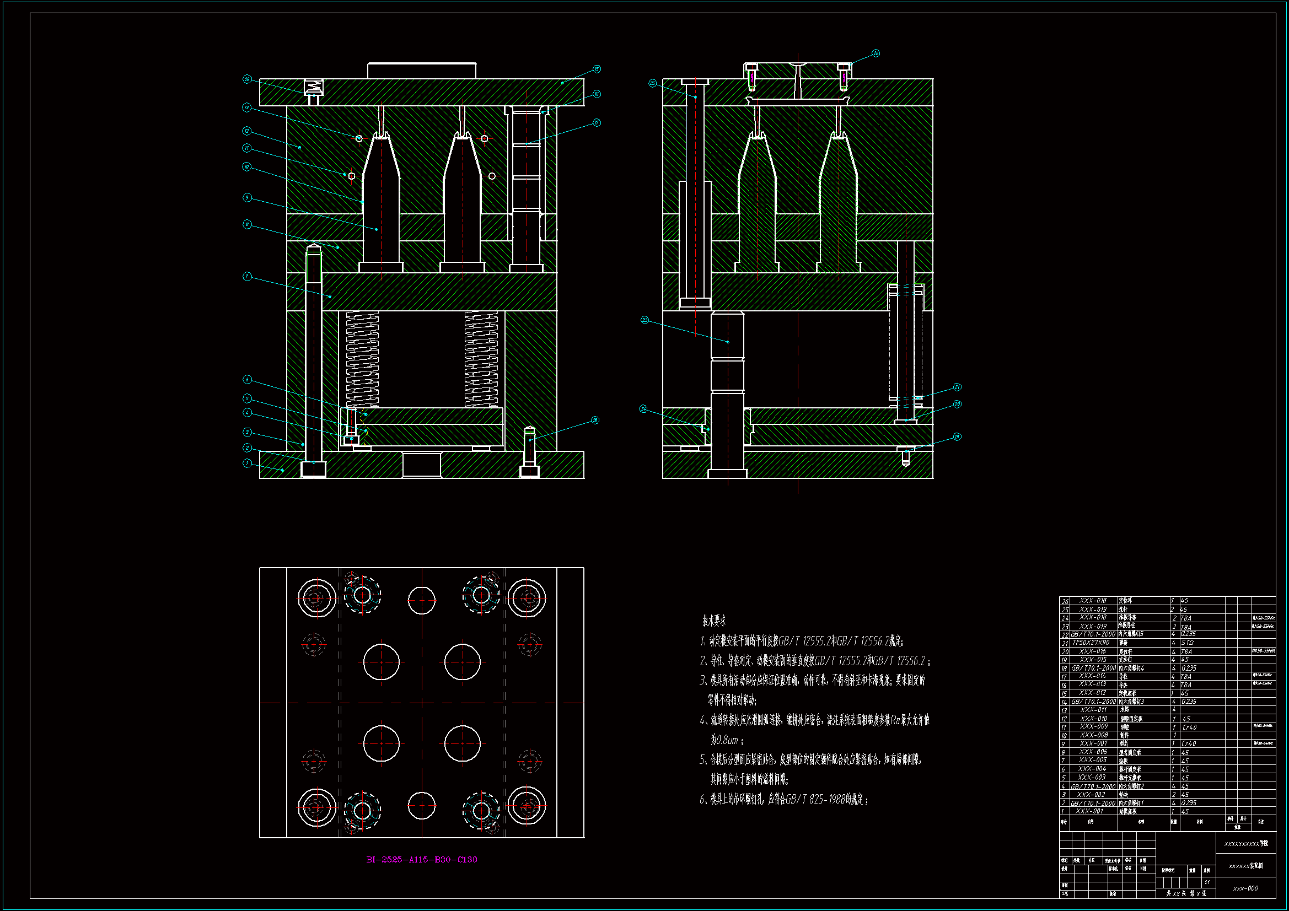The height and width of the screenshot is (911, 1289).
Task: Click the XXXXXX装配图 title cell
Action: pyautogui.click(x=1245, y=866)
